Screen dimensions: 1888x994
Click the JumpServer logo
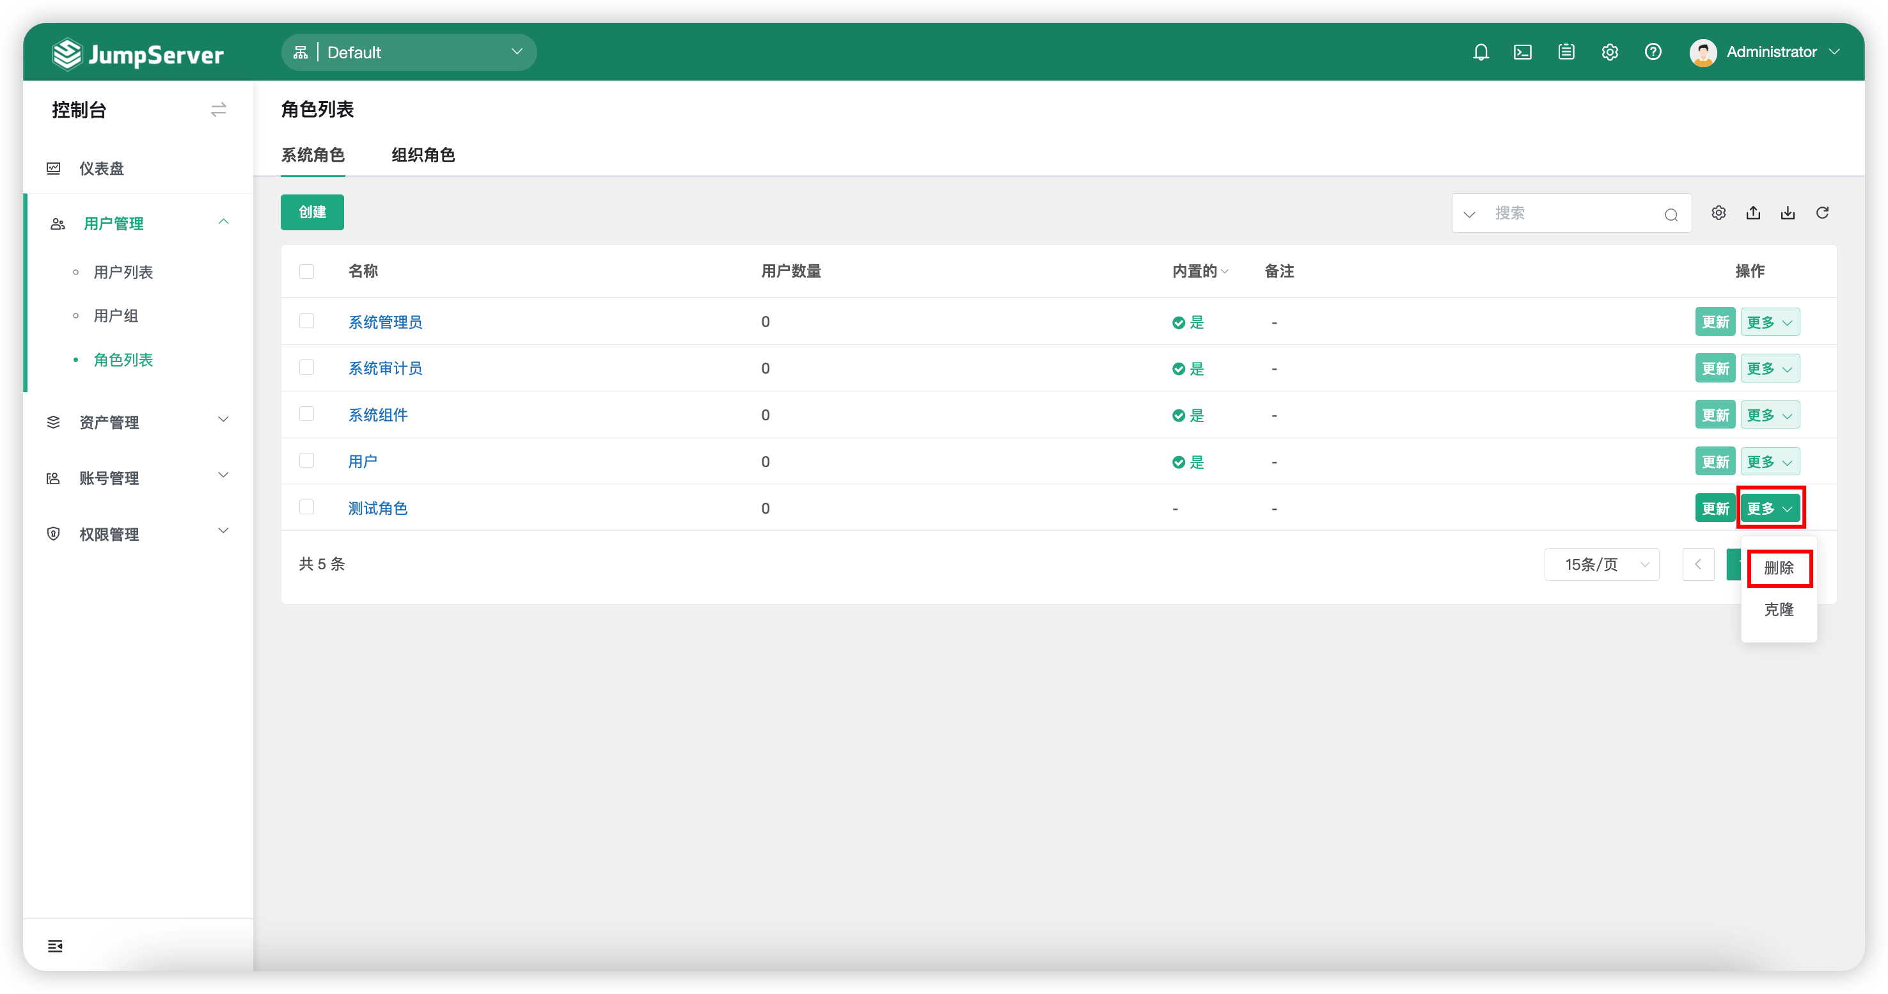138,54
